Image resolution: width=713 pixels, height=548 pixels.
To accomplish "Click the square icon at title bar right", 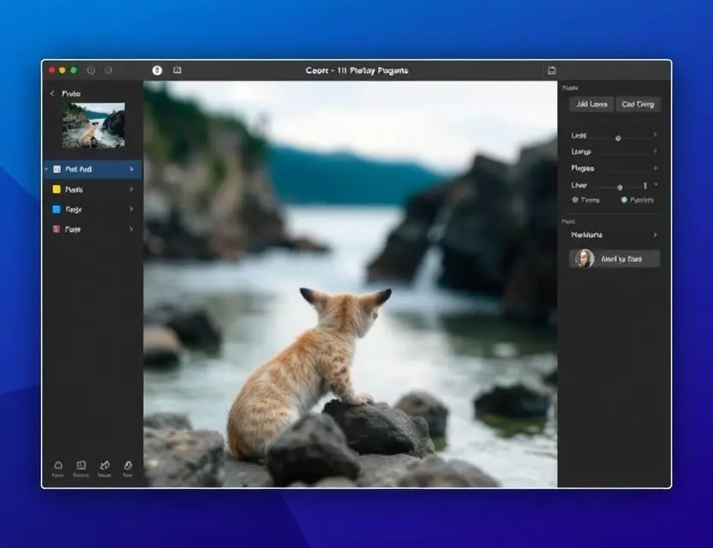I will pyautogui.click(x=552, y=70).
